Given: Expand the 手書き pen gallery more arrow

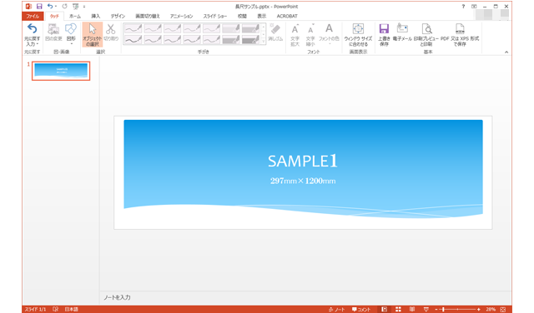Looking at the screenshot, I should [x=264, y=42].
